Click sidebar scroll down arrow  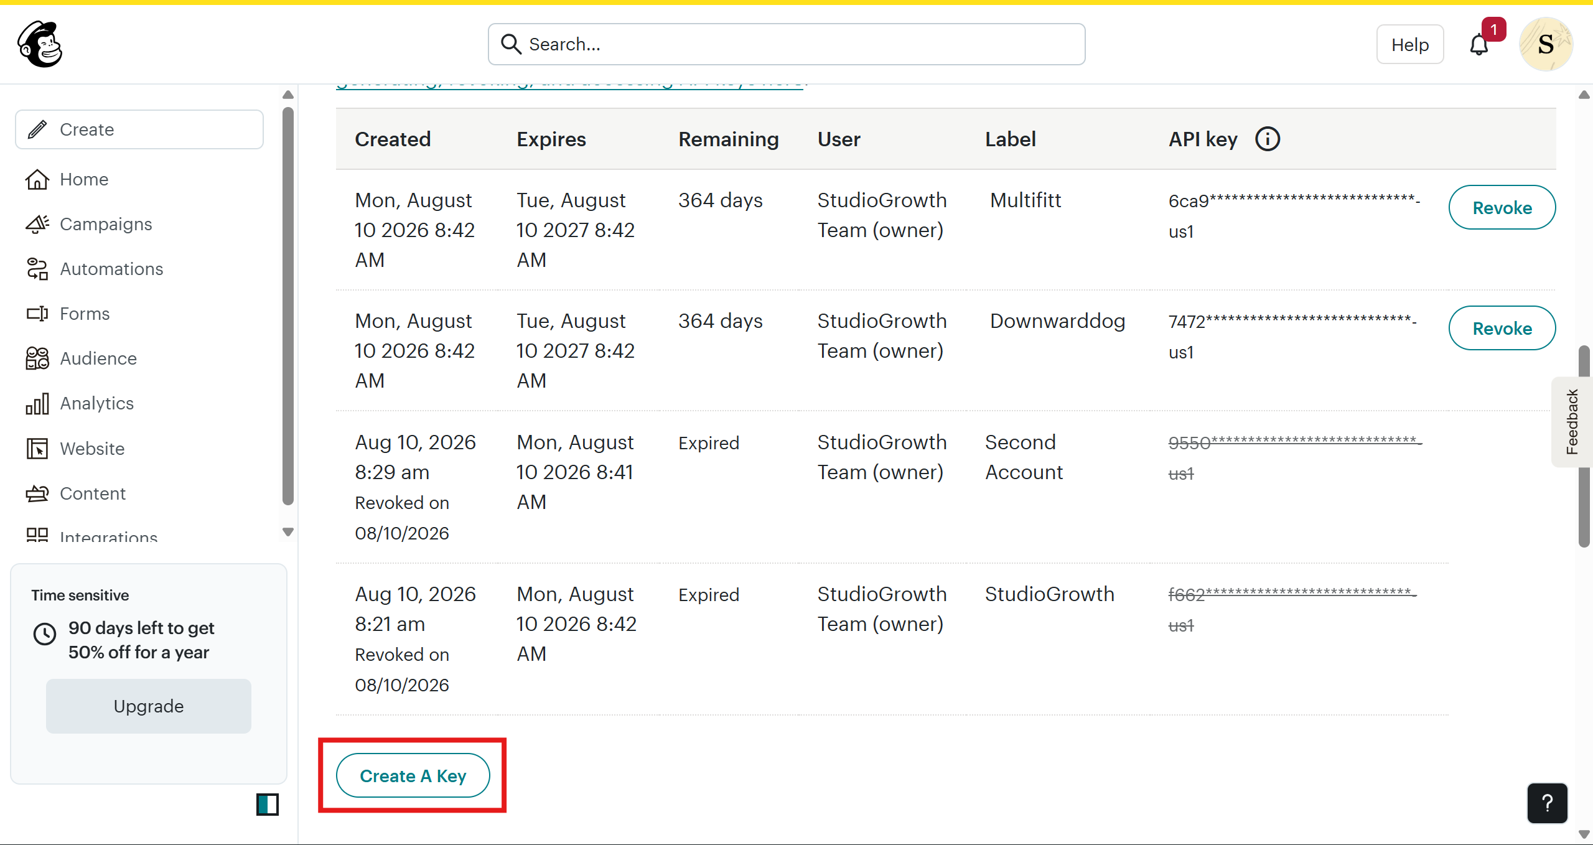[287, 532]
